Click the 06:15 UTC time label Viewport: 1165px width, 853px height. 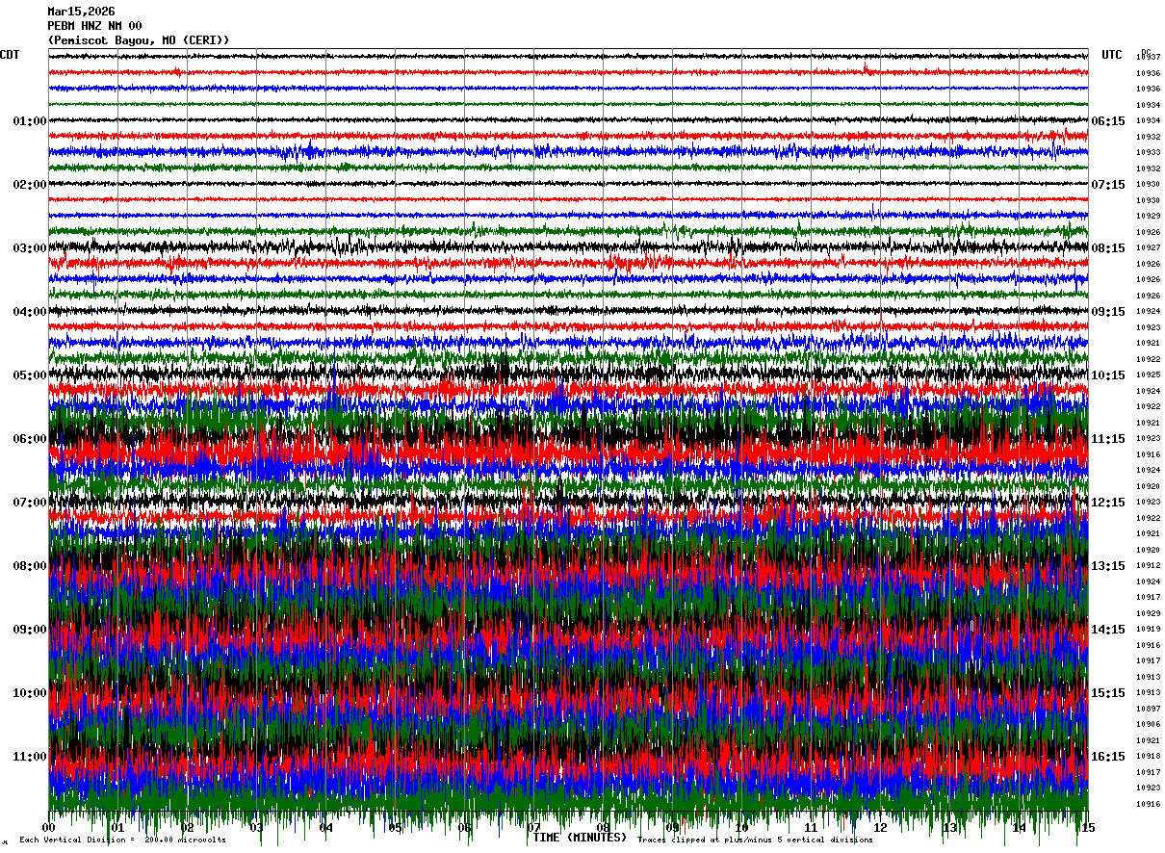[x=1108, y=121]
